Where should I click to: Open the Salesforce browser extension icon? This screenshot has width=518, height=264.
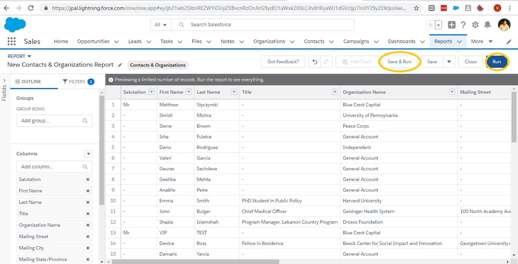click(x=456, y=8)
